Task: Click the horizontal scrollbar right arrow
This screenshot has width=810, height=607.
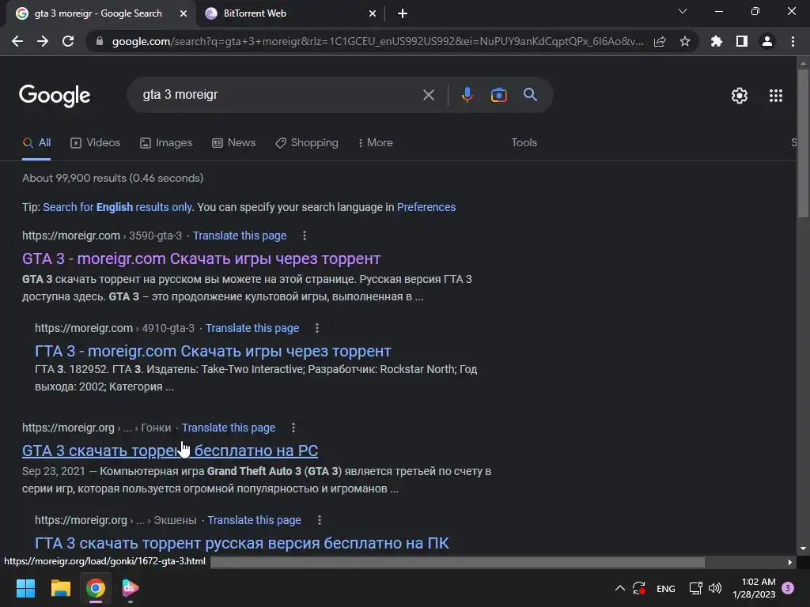Action: point(790,562)
